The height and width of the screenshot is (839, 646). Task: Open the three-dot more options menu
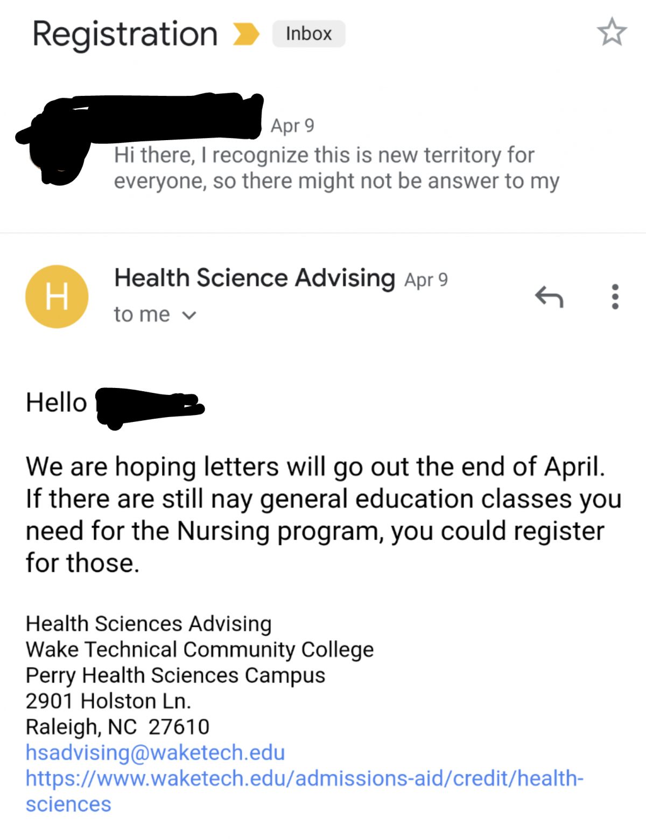click(615, 296)
